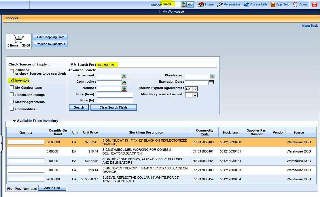Open the Vendor picker icon
The height and width of the screenshot is (197, 320).
124,89
